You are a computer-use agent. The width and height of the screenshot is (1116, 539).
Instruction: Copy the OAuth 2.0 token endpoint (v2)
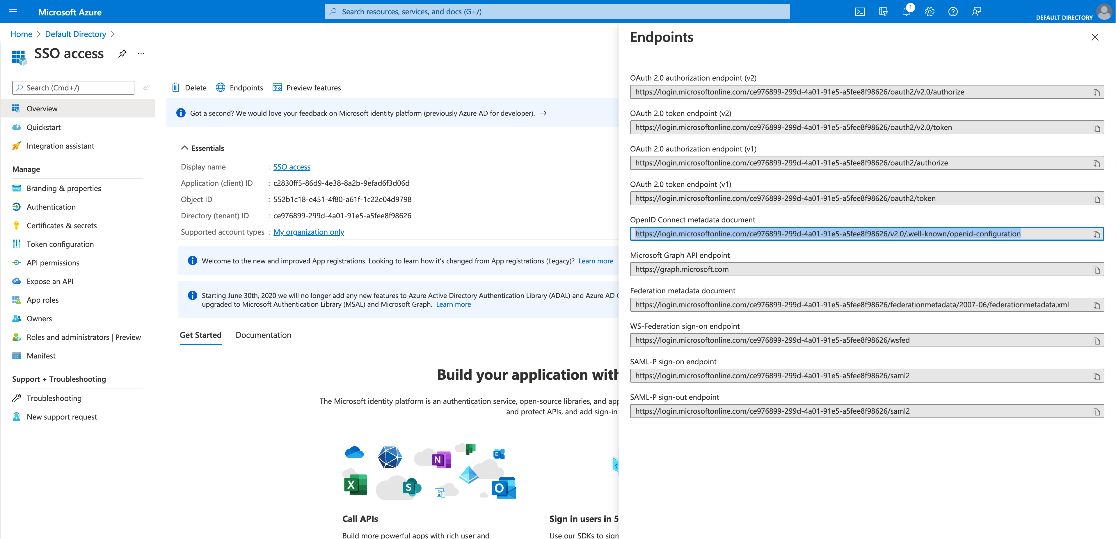(1097, 128)
